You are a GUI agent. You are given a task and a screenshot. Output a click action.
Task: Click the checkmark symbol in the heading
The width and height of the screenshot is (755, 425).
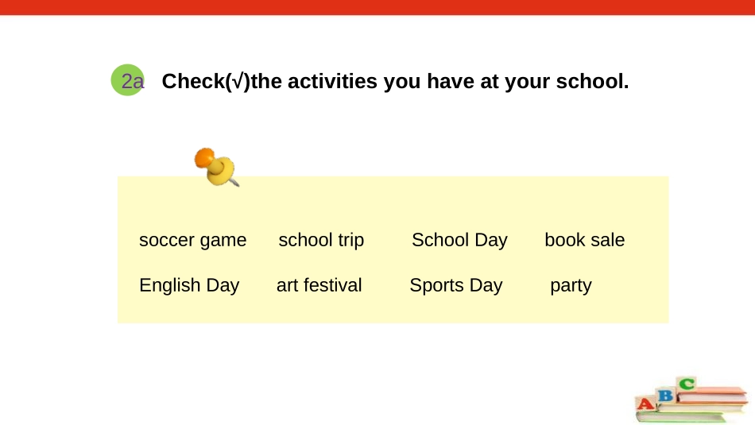click(x=238, y=81)
